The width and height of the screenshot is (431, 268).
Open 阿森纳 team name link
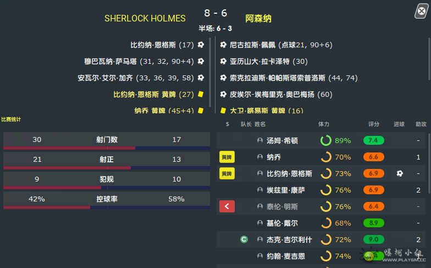coord(258,19)
